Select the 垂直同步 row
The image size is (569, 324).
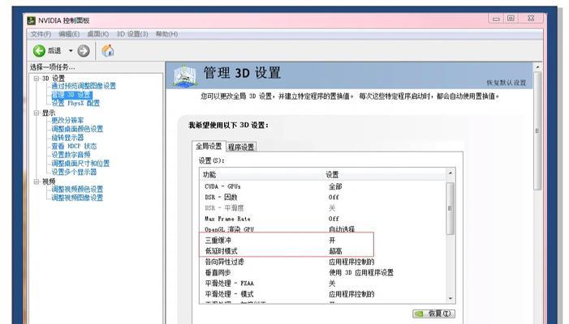(x=322, y=273)
